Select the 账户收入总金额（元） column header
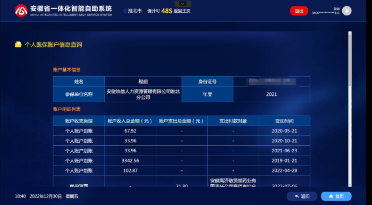 [130, 121]
